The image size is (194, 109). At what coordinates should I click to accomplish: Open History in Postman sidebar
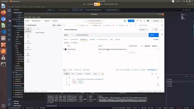28,60
